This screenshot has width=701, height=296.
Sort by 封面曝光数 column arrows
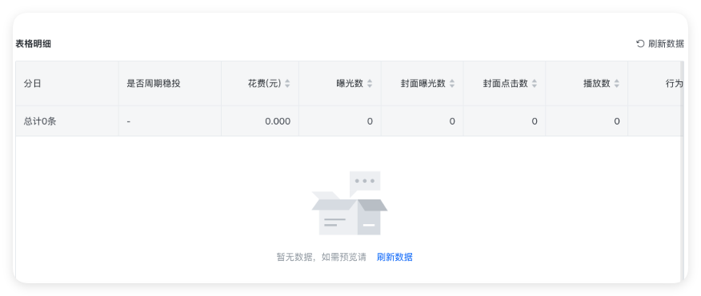[452, 83]
